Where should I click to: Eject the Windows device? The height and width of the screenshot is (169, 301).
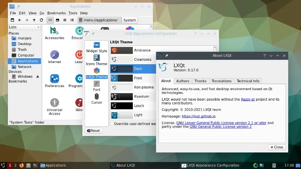(x=38, y=77)
